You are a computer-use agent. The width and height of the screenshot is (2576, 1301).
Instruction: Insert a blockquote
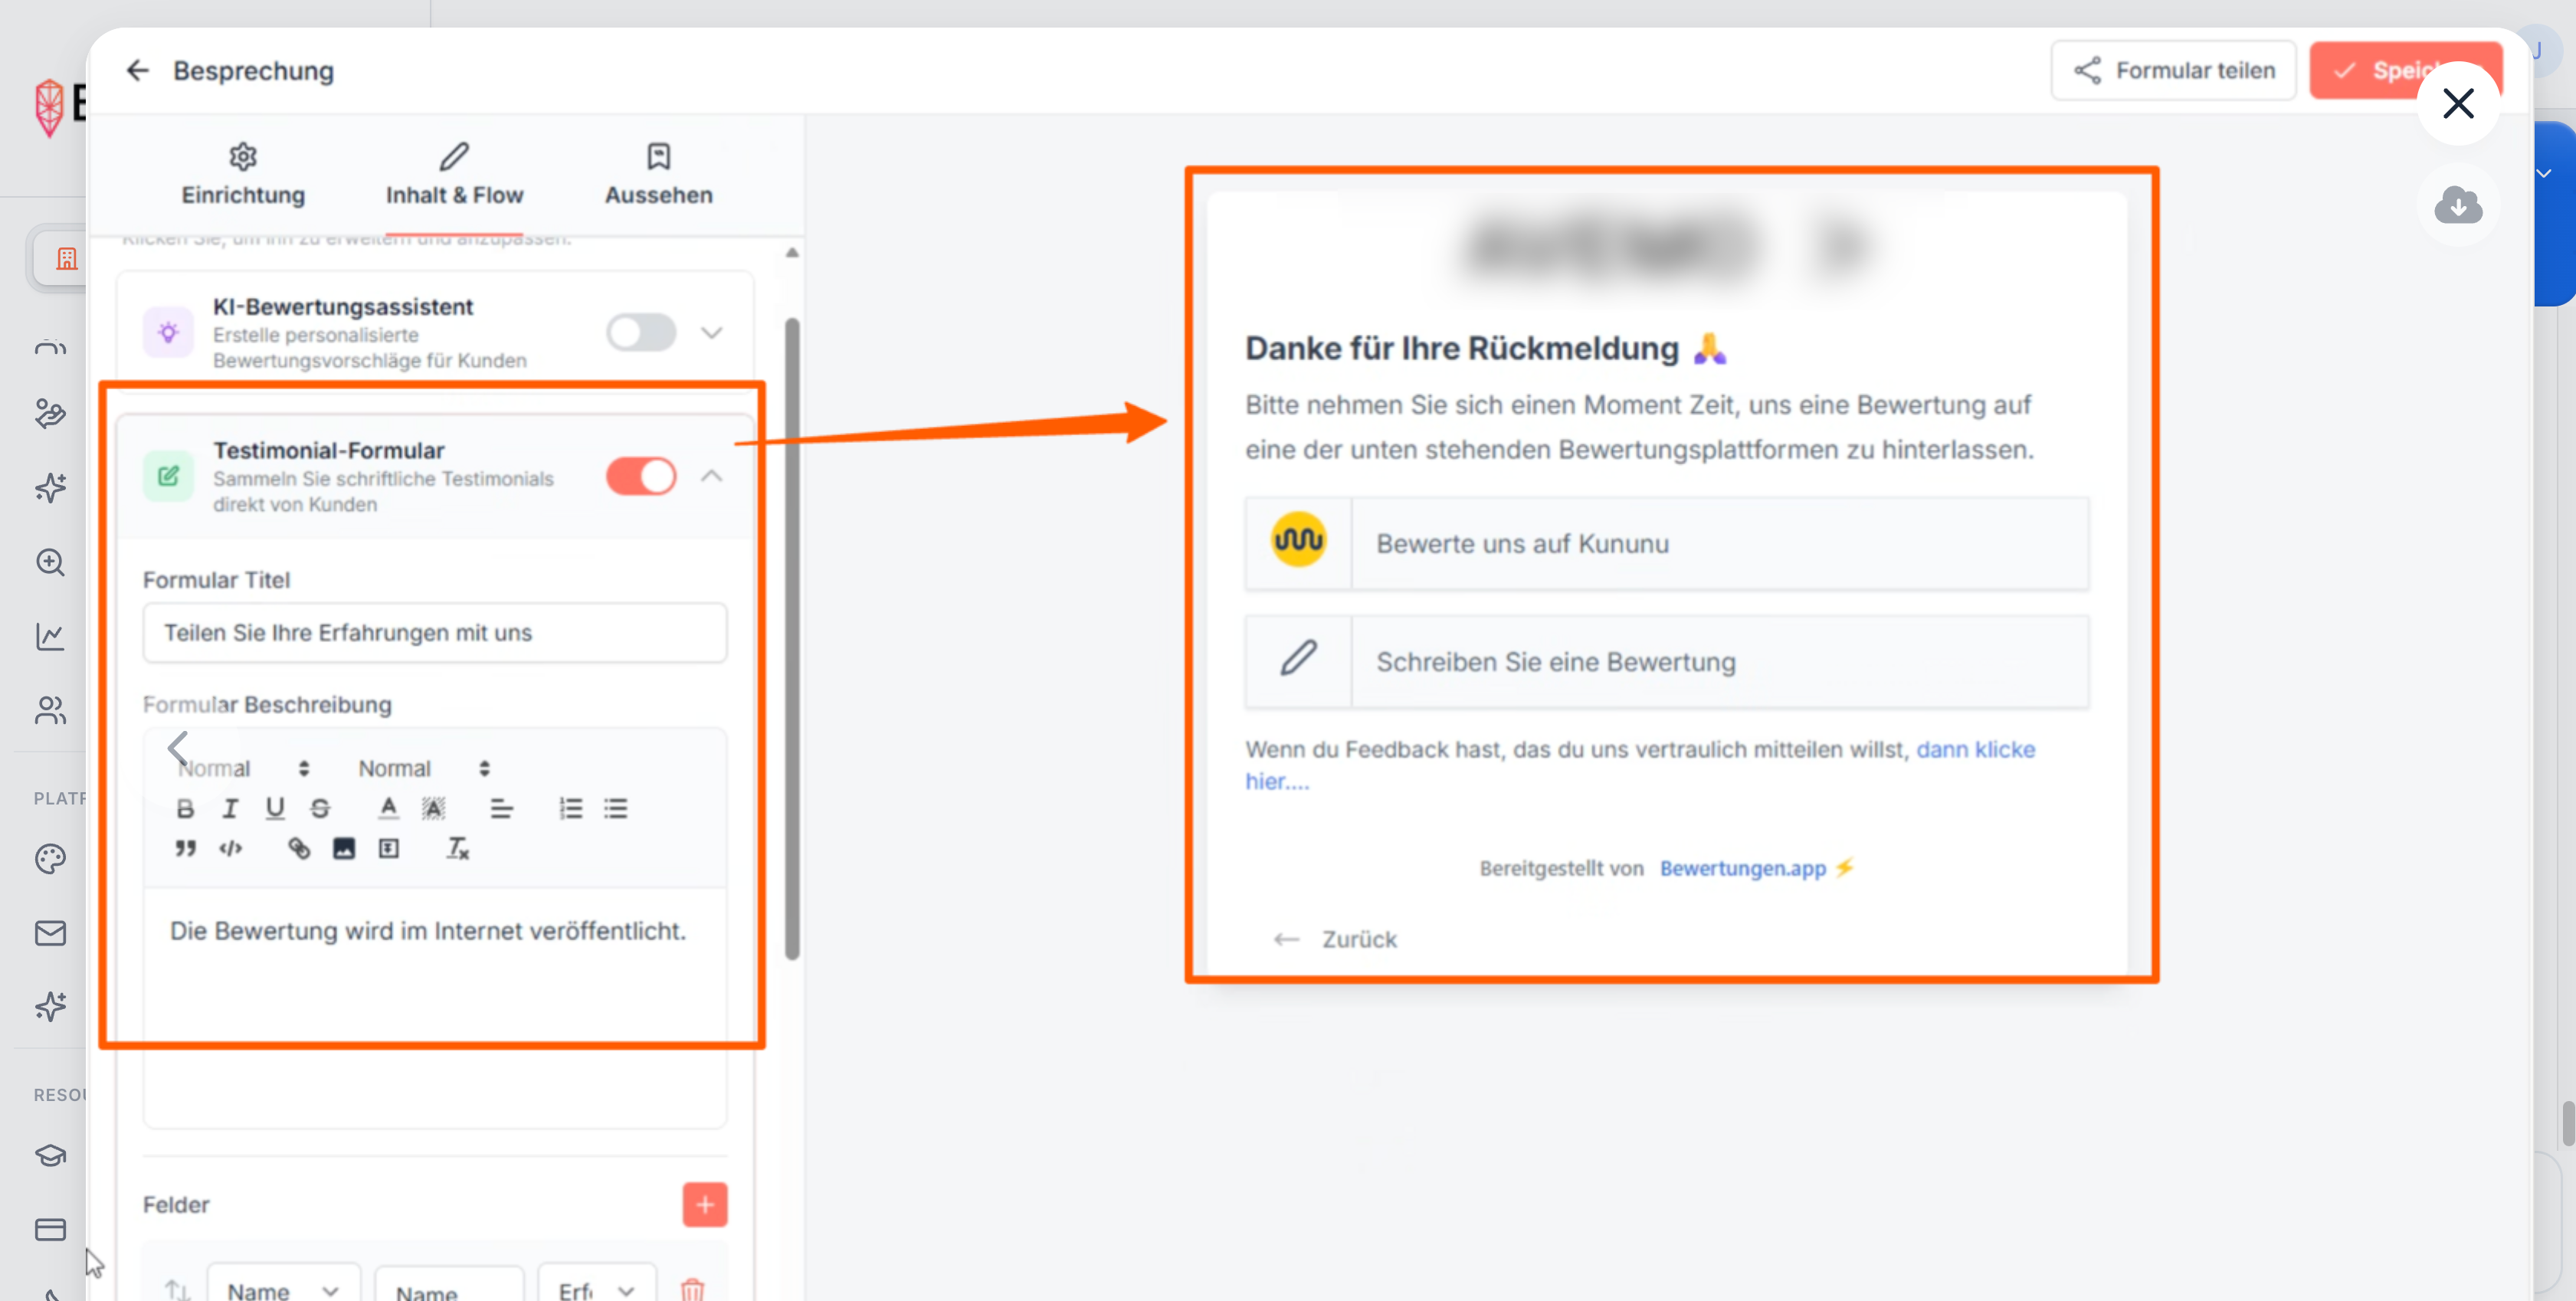tap(185, 848)
